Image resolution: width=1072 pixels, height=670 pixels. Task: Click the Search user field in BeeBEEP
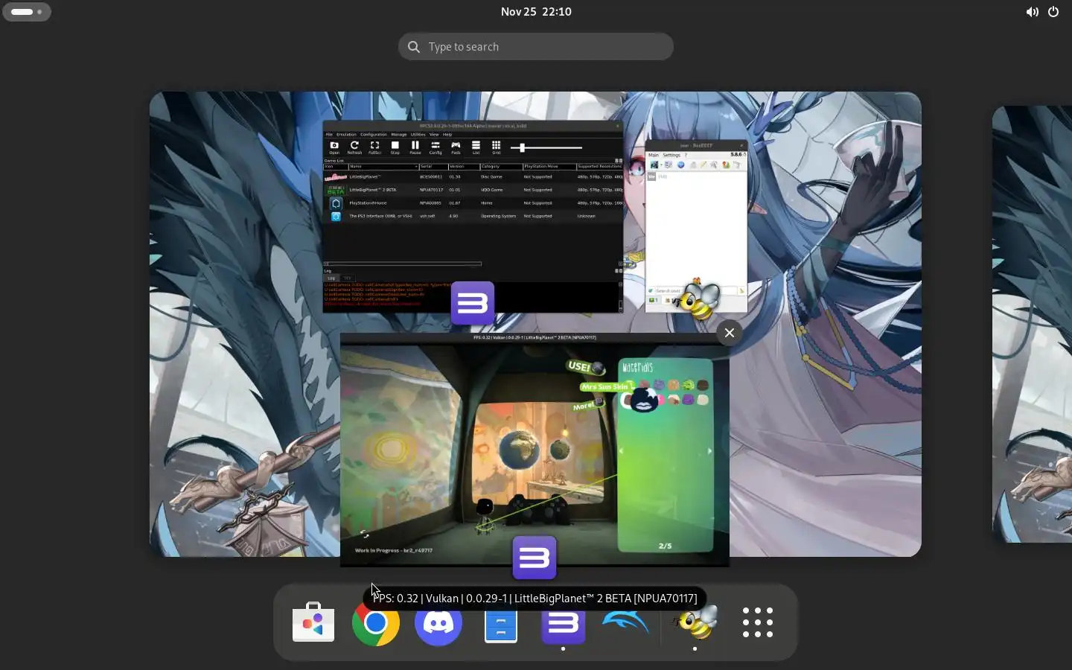(695, 290)
